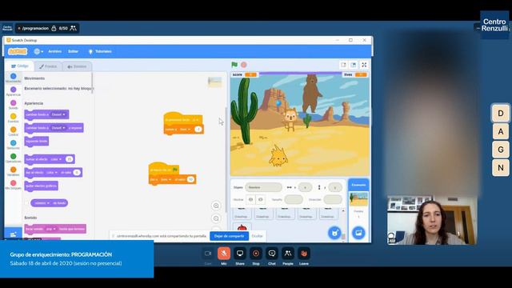Click the sprite name input field
This screenshot has height=288, width=512.
click(263, 187)
